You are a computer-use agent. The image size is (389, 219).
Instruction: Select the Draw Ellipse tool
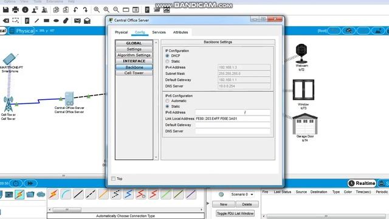56,21
